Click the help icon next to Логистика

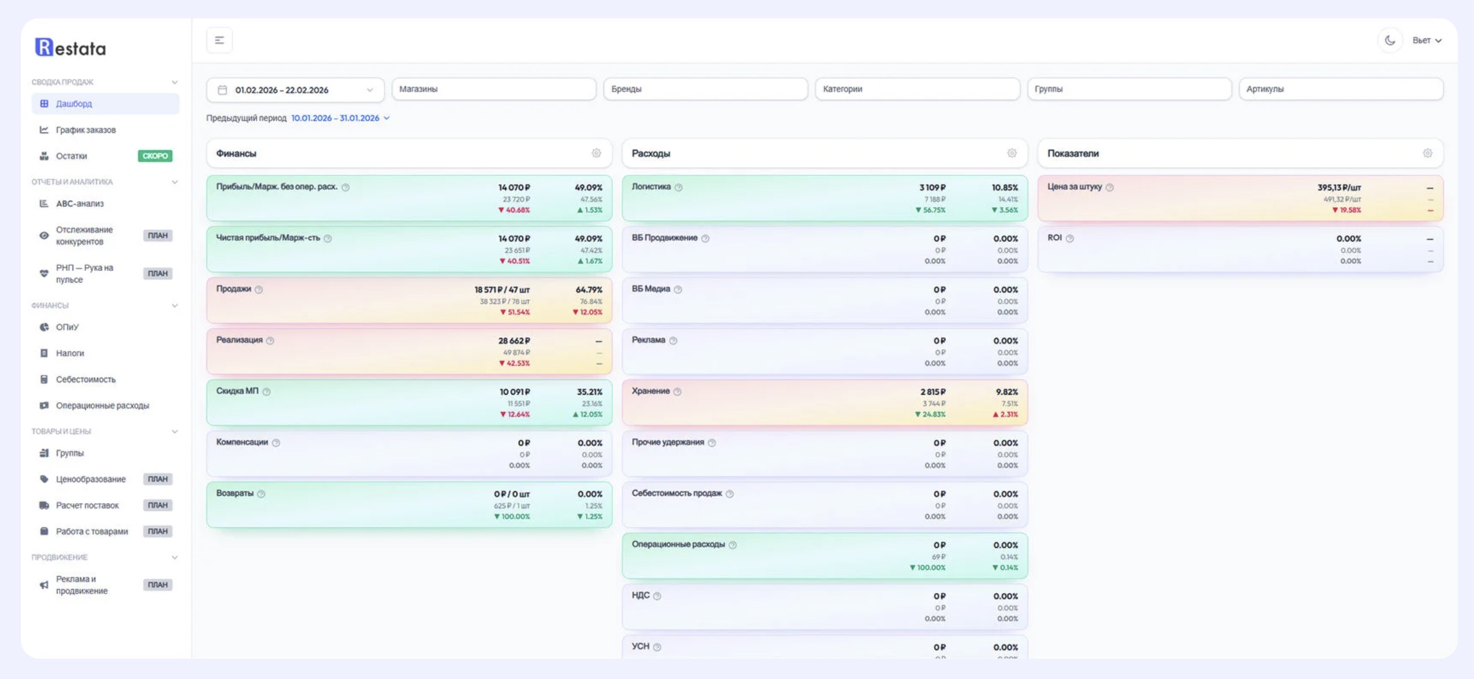click(678, 187)
